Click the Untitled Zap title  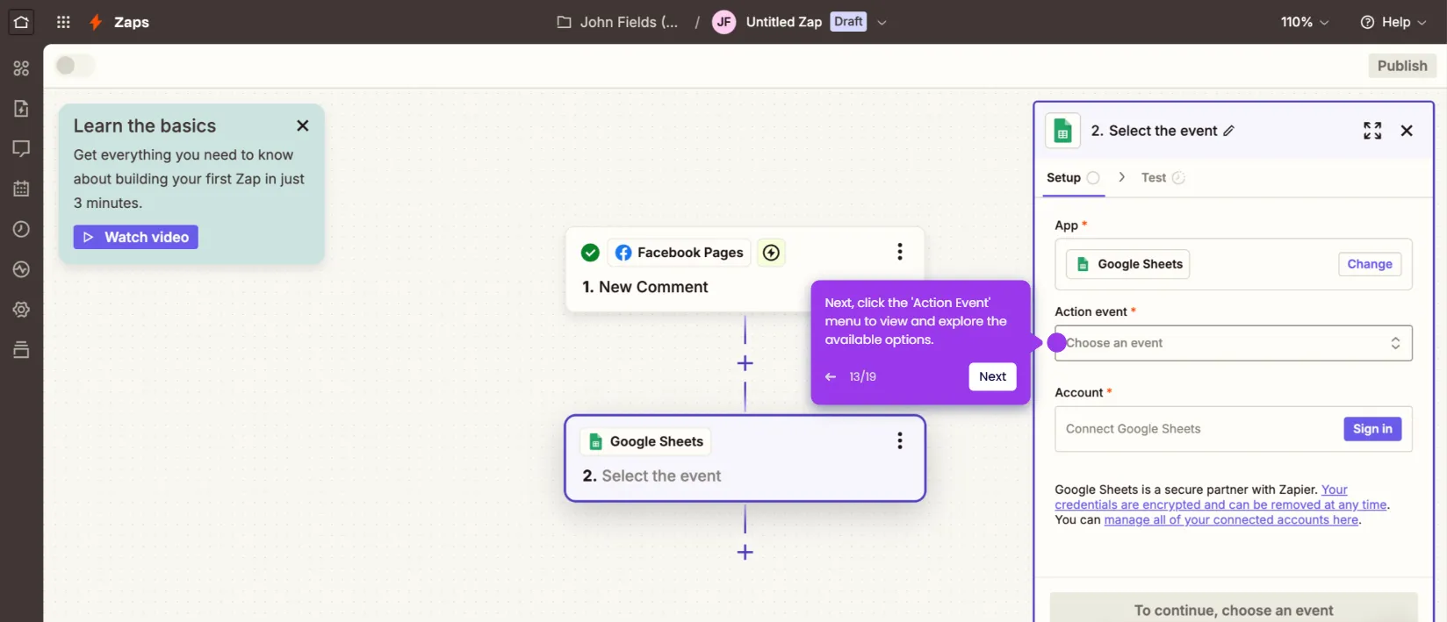[783, 22]
